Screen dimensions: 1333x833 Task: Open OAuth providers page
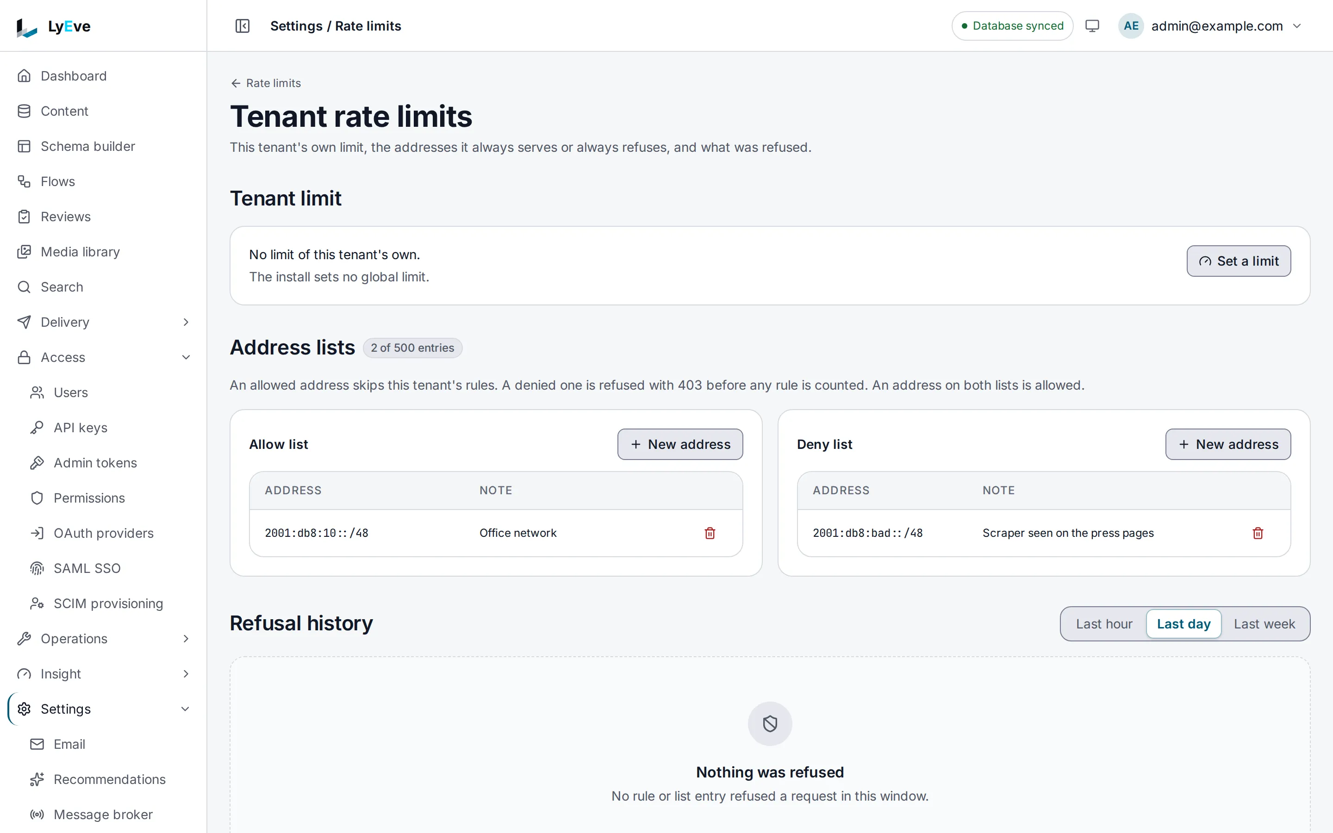click(x=110, y=533)
